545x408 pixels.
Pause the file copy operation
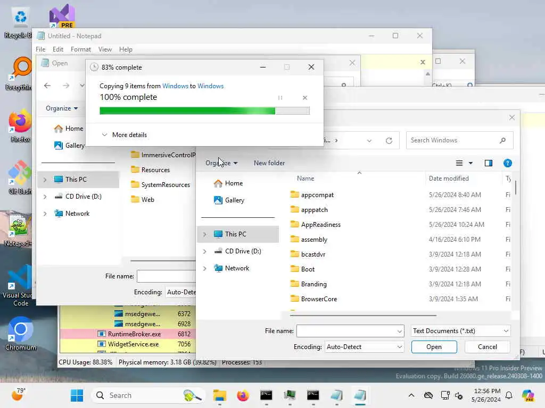280,98
